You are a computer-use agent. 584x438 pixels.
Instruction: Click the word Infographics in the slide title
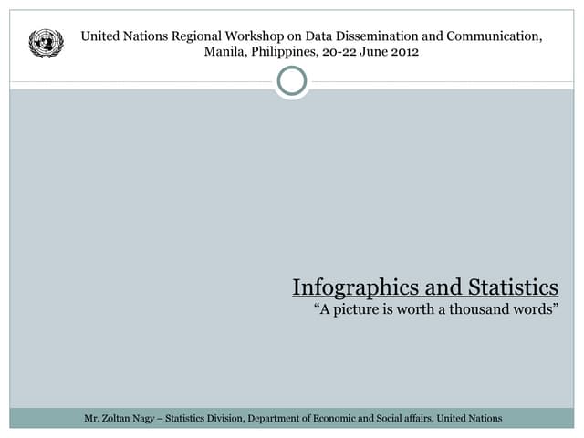(x=349, y=287)
